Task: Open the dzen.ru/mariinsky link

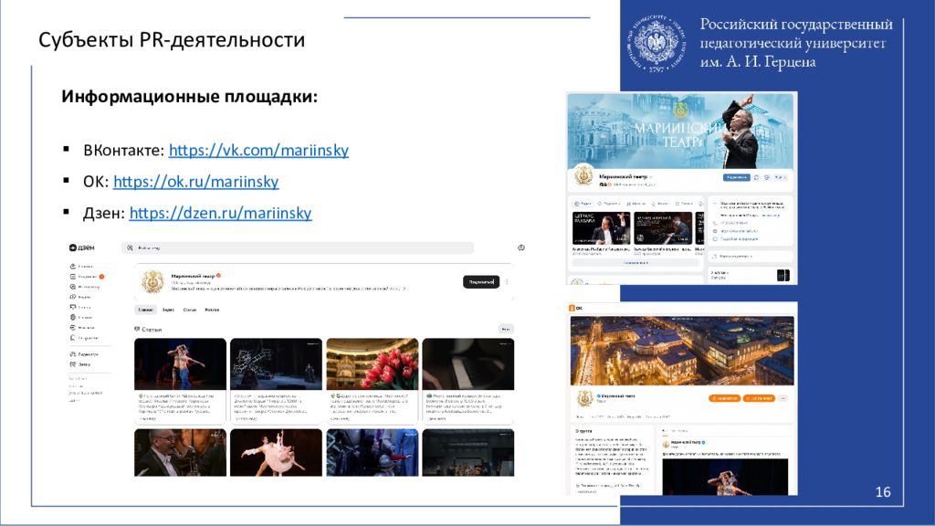Action: tap(221, 214)
